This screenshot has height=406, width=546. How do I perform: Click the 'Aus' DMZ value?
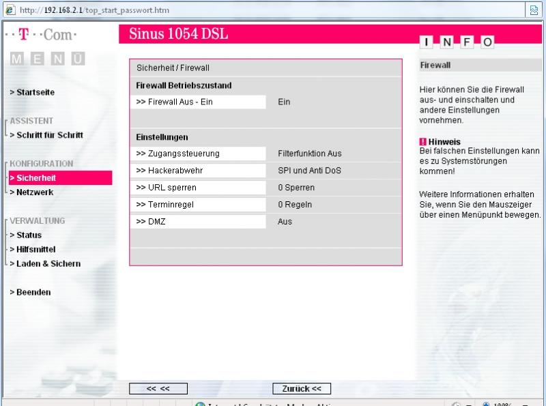click(x=285, y=222)
